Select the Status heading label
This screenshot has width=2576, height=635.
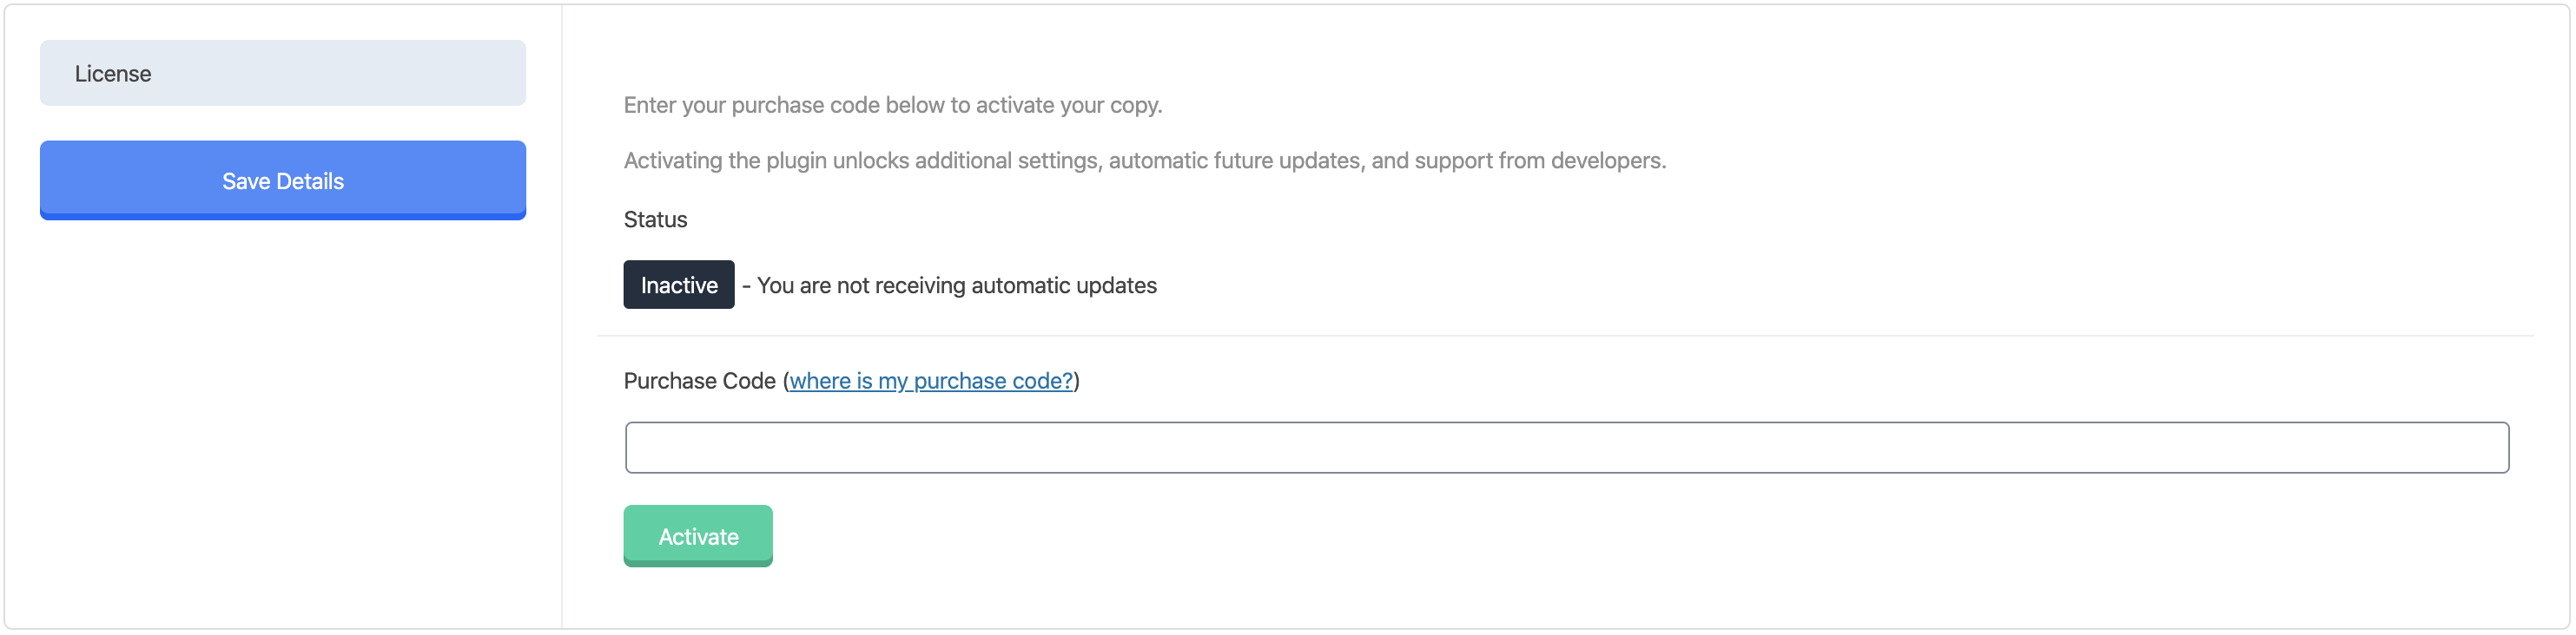point(655,219)
